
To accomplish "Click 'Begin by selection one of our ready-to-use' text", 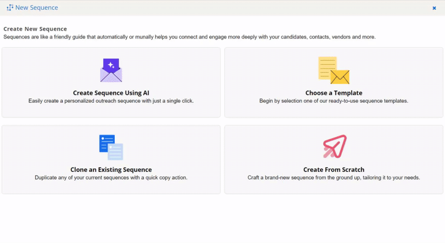I will (x=334, y=101).
